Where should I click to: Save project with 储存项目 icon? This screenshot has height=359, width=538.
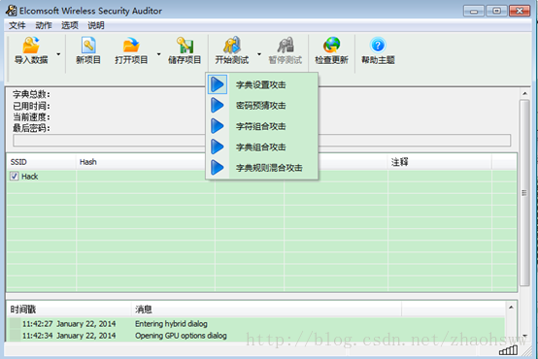185,45
